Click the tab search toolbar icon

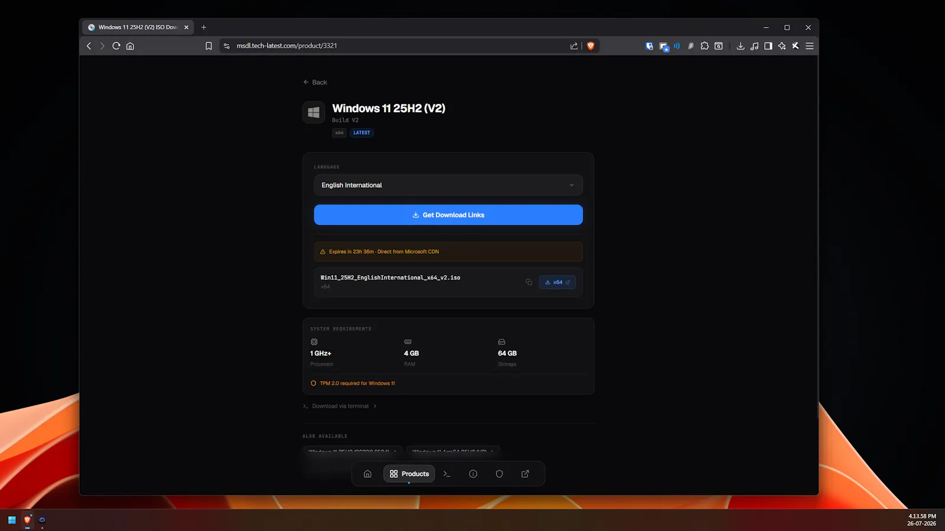(x=719, y=46)
